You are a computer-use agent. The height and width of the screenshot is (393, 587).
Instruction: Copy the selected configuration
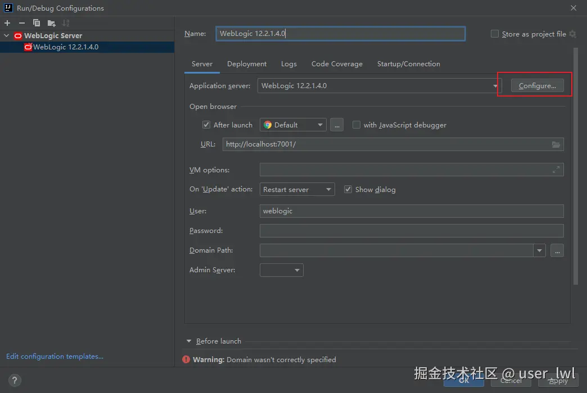point(37,23)
